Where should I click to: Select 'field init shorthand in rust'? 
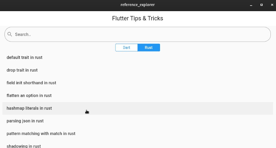137,83
